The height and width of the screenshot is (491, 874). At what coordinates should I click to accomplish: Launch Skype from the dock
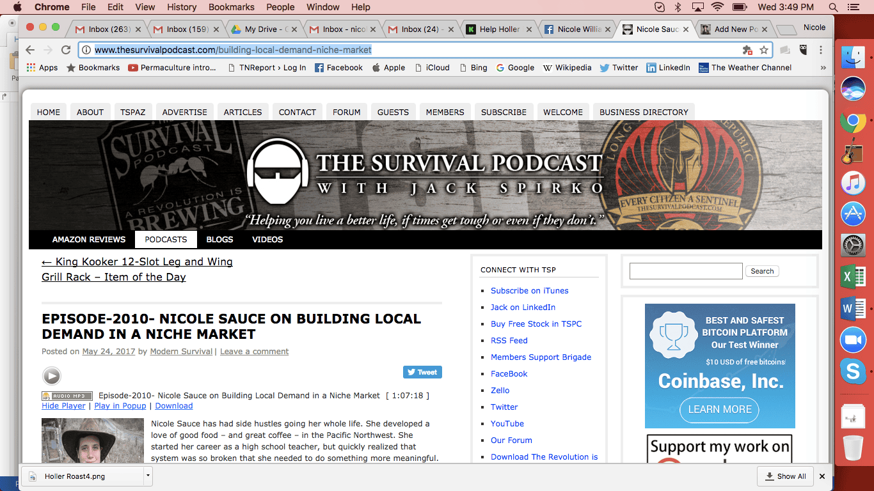[852, 371]
